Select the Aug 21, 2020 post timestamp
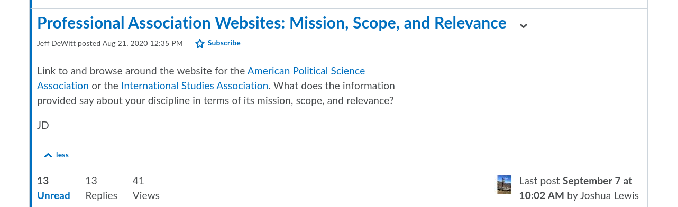 pos(143,43)
